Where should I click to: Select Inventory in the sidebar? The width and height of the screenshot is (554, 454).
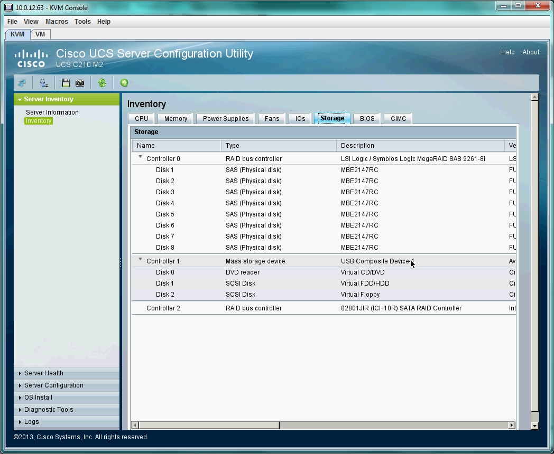[x=39, y=121]
